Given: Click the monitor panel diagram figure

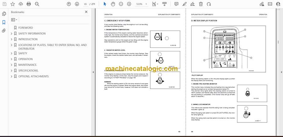Looking at the screenshot, I should click(229, 49).
